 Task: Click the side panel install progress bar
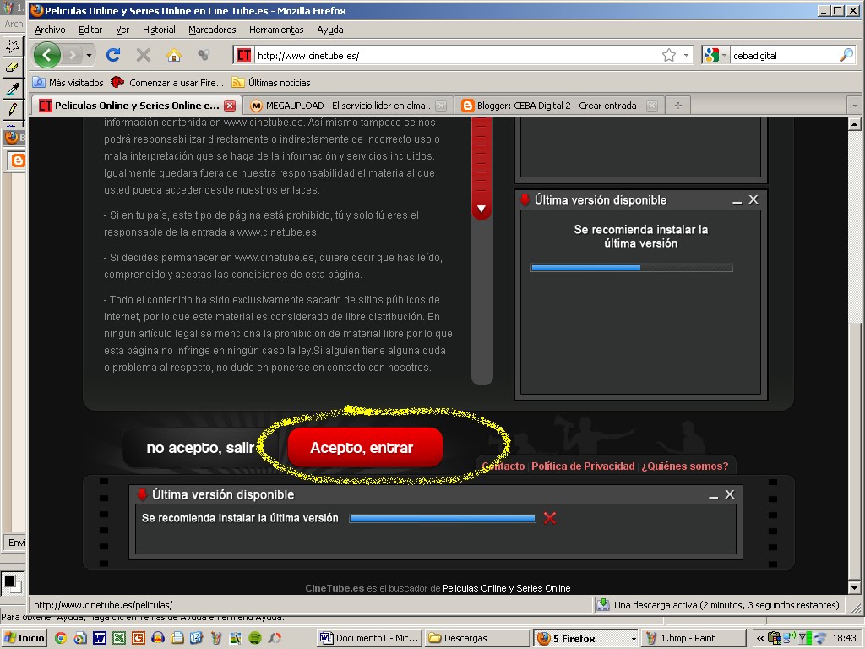coord(632,268)
